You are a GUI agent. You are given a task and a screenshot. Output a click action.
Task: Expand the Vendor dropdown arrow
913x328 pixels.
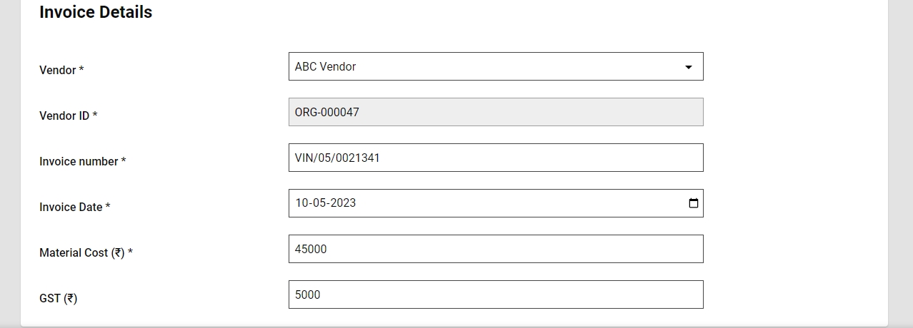tap(688, 67)
